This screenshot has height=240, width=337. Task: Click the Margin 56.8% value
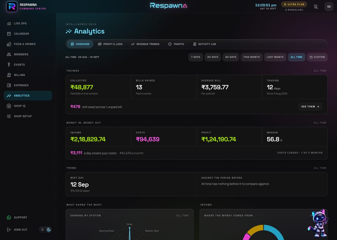[x=274, y=139]
